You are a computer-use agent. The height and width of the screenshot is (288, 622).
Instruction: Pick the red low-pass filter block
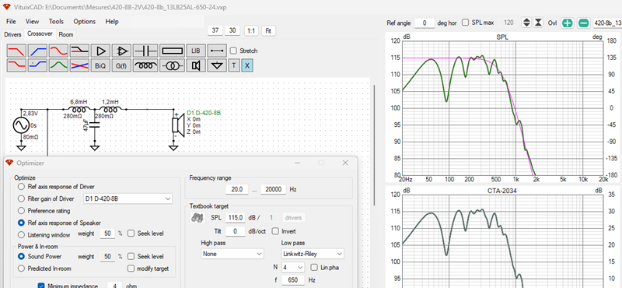pyautogui.click(x=16, y=51)
